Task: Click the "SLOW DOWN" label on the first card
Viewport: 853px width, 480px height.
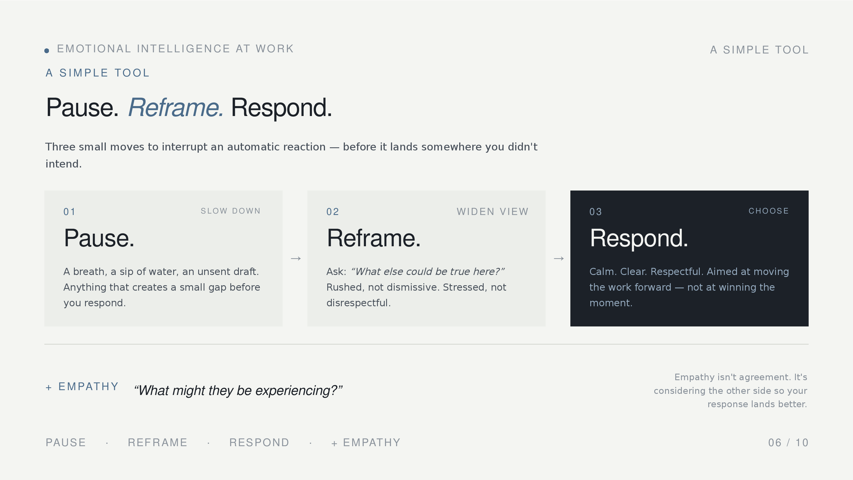Action: coord(231,211)
